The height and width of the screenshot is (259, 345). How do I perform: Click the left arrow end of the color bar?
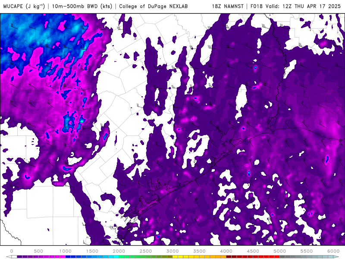coord(8,257)
